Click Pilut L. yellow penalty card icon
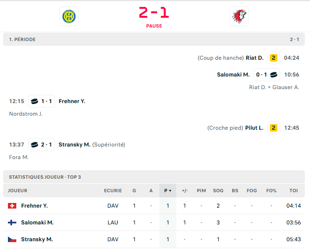Viewport: 310px width, 251px height. pyautogui.click(x=274, y=128)
